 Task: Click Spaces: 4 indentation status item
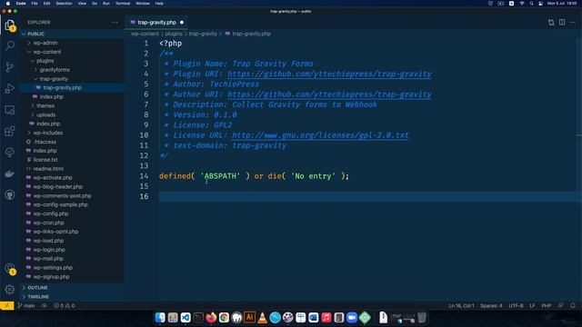pyautogui.click(x=491, y=306)
